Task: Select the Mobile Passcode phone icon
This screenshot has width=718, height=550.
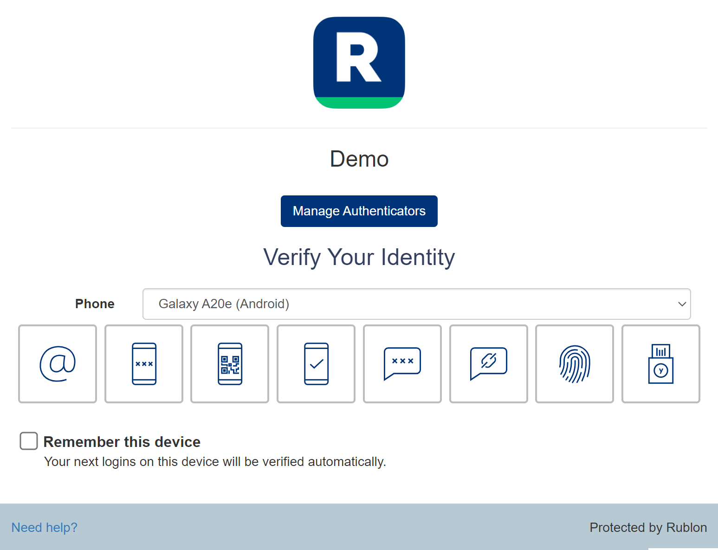Action: (x=144, y=364)
